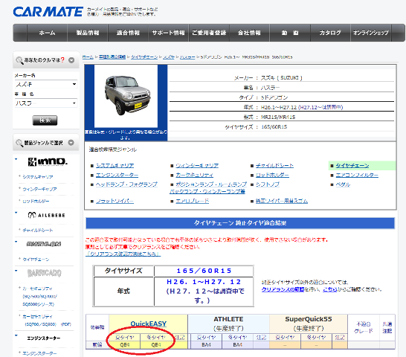Click the クリアランス確認方法はこちら link
The image size is (406, 357).
123,254
